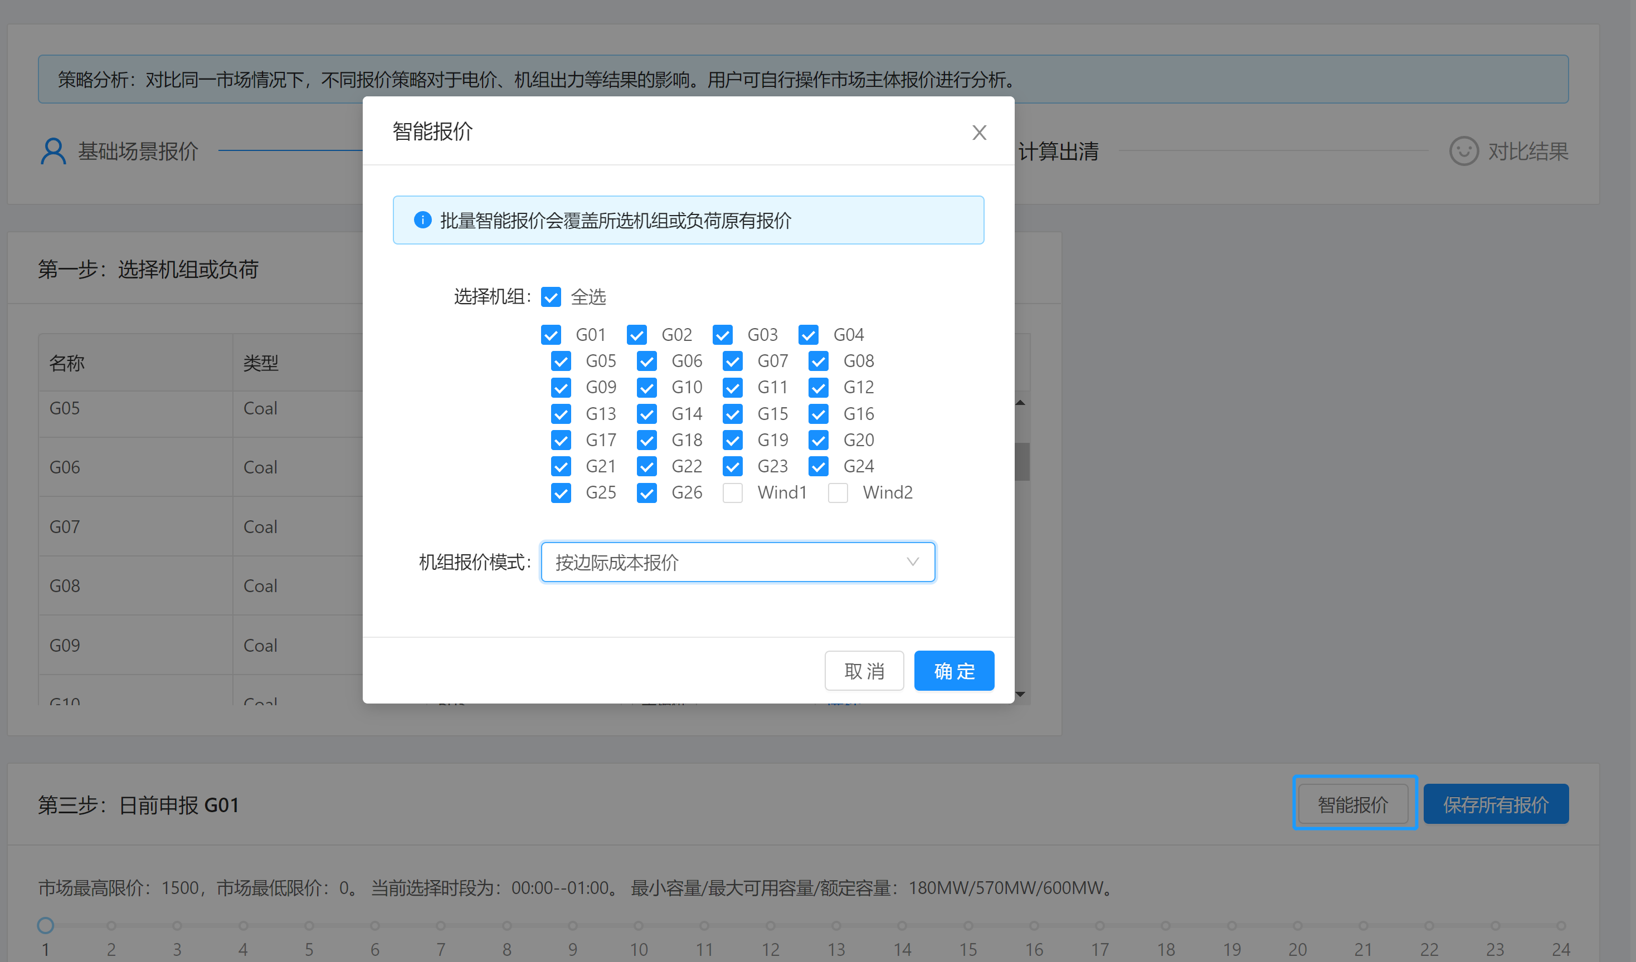This screenshot has height=962, width=1636.
Task: Open the 机组报价模式 dropdown
Action: pos(738,562)
